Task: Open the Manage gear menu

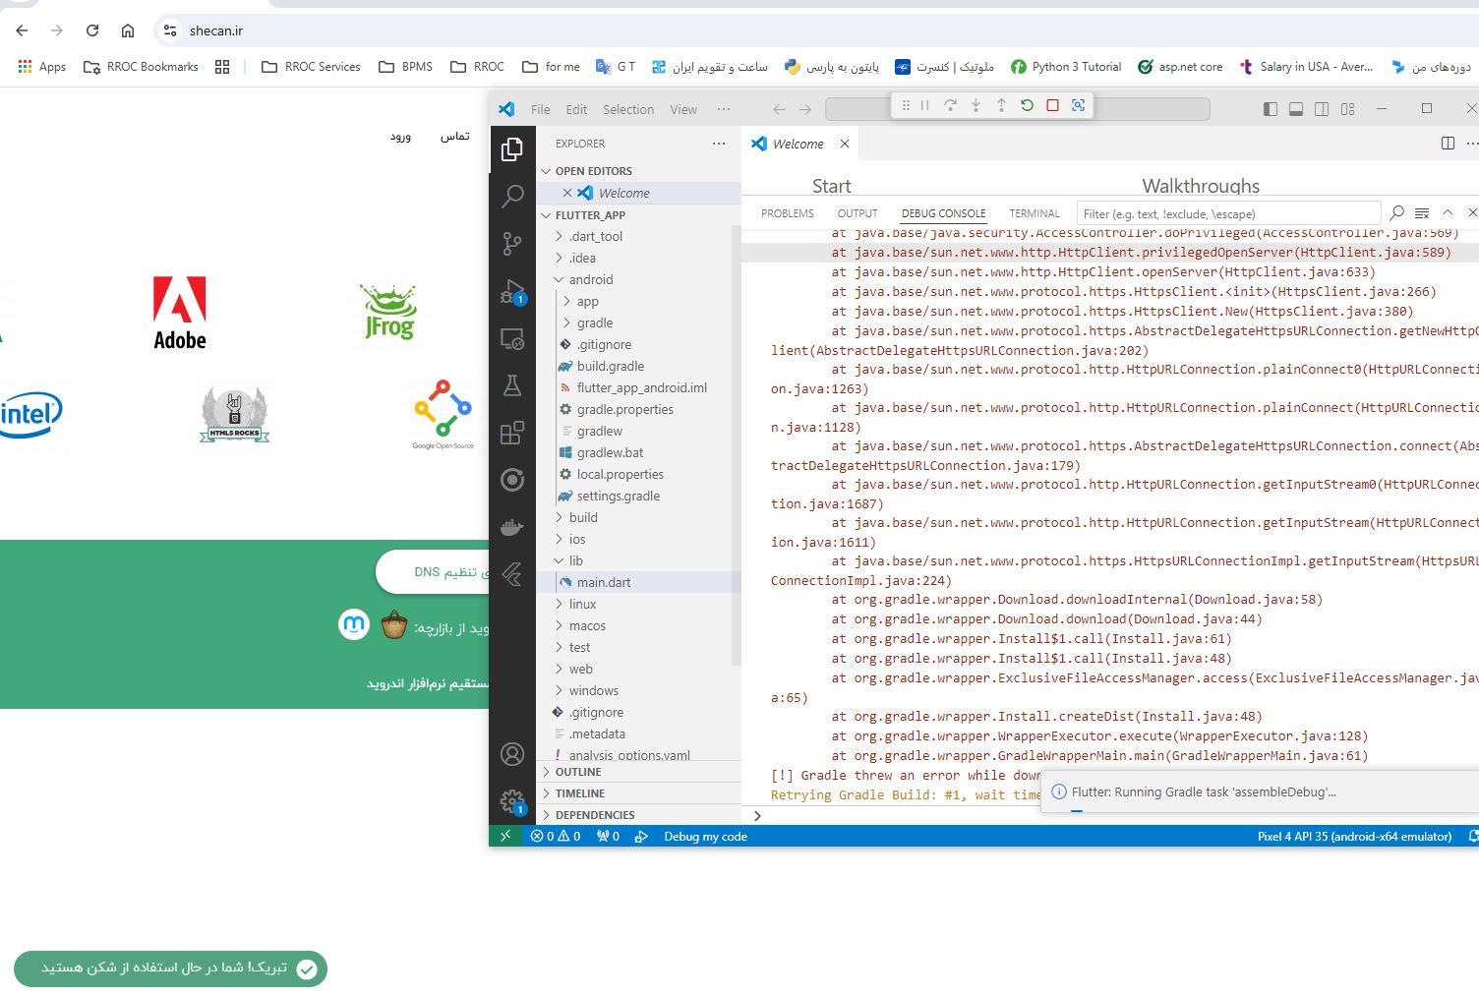Action: (x=512, y=801)
